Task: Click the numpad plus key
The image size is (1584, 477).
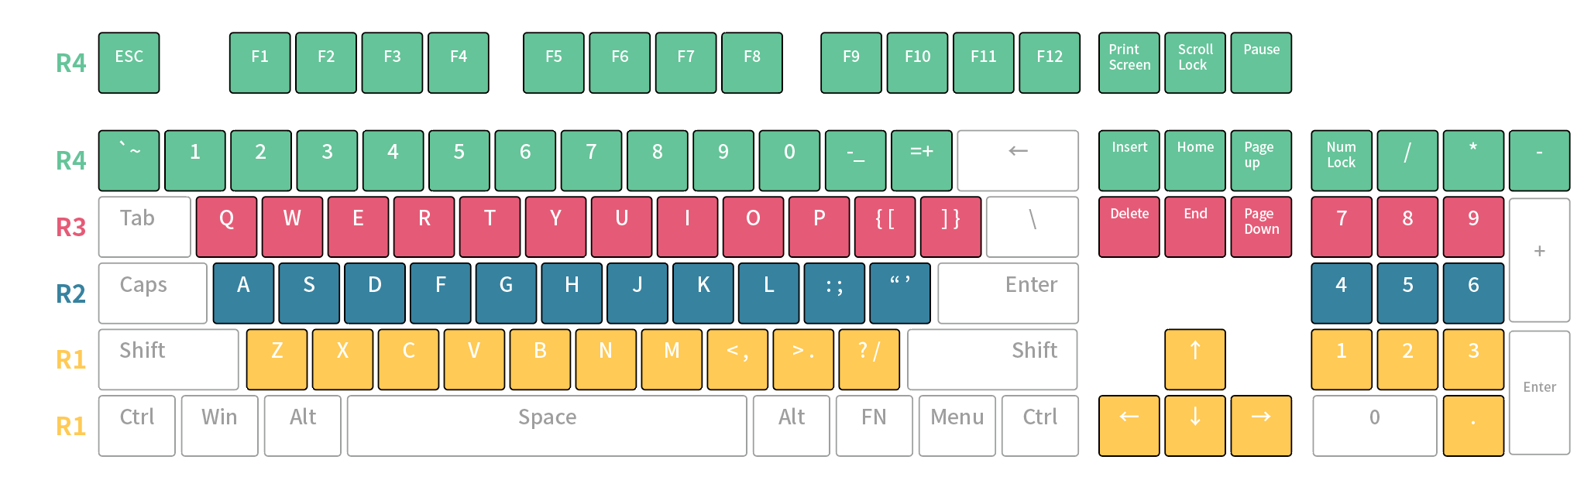Action: (x=1539, y=259)
